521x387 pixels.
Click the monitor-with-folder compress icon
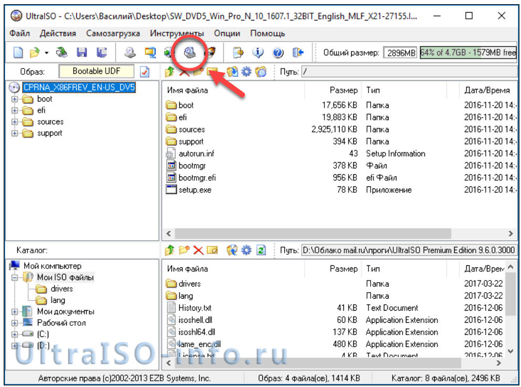150,53
